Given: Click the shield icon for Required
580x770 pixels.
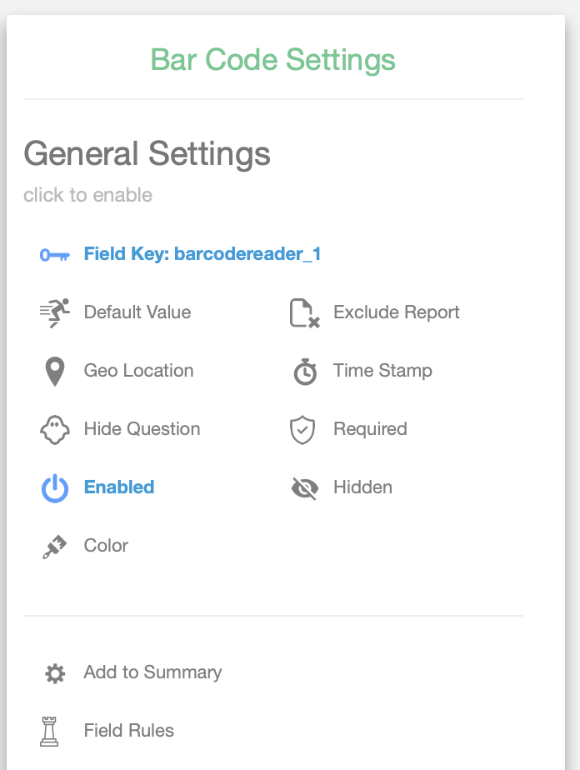Looking at the screenshot, I should (x=302, y=430).
